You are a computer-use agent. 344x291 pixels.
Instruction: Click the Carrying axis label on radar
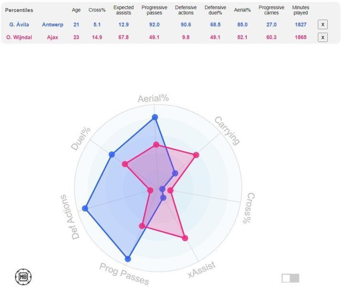[x=226, y=130]
